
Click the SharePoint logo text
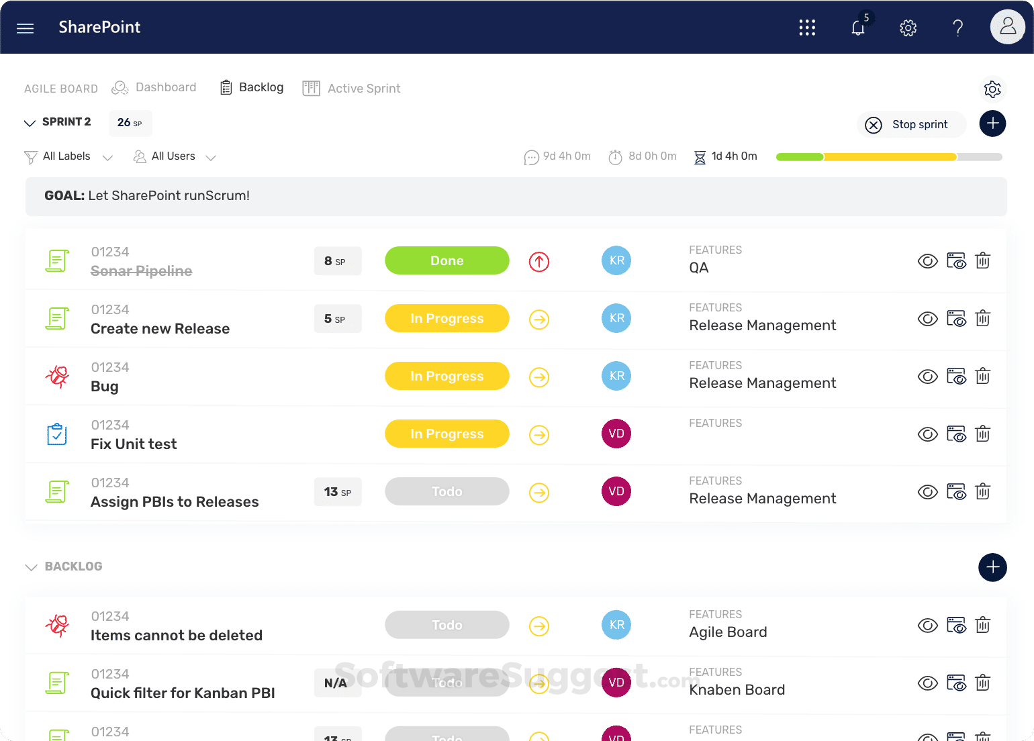click(99, 27)
